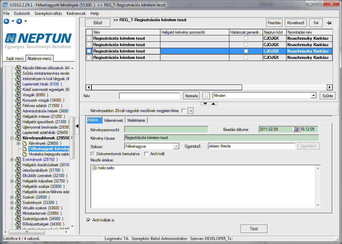Click the Elküldött üzenetek (32100) folder icon
Image resolution: width=342 pixels, height=244 pixels.
(x=18, y=176)
